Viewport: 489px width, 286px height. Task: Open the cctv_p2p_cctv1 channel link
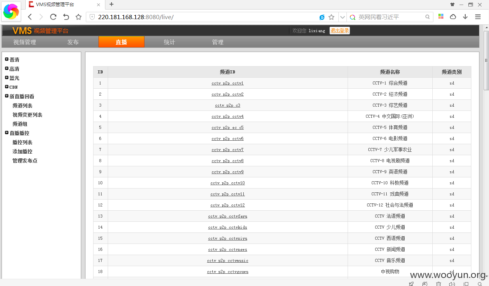[228, 83]
